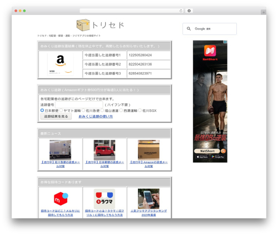Click the 今週当選した追跡番号1 label

click(103, 55)
